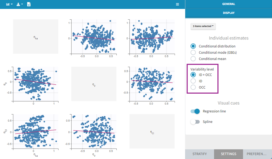The image size is (272, 159).
Task: Select ID variability level
Action: (x=193, y=81)
